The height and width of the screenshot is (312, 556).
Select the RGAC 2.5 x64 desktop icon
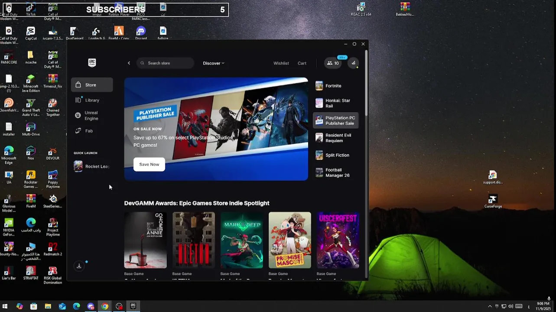tap(361, 10)
